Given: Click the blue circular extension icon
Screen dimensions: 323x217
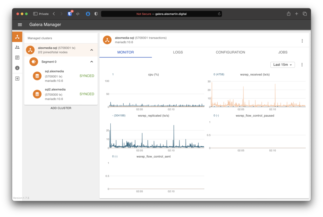Looking at the screenshot, I should click(x=88, y=14).
